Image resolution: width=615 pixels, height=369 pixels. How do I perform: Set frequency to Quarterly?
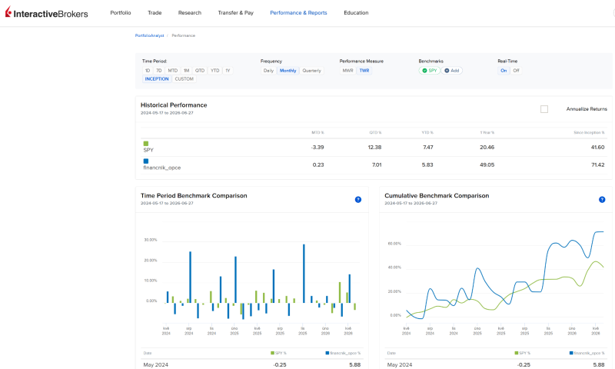click(311, 71)
